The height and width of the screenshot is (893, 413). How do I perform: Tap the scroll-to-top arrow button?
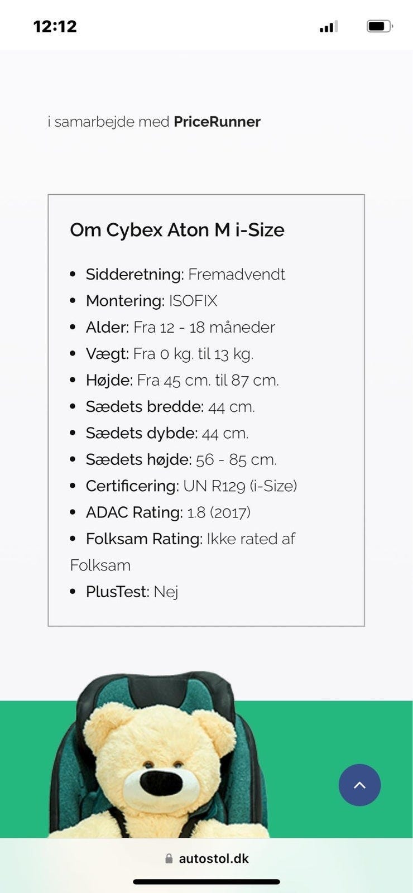point(359,785)
